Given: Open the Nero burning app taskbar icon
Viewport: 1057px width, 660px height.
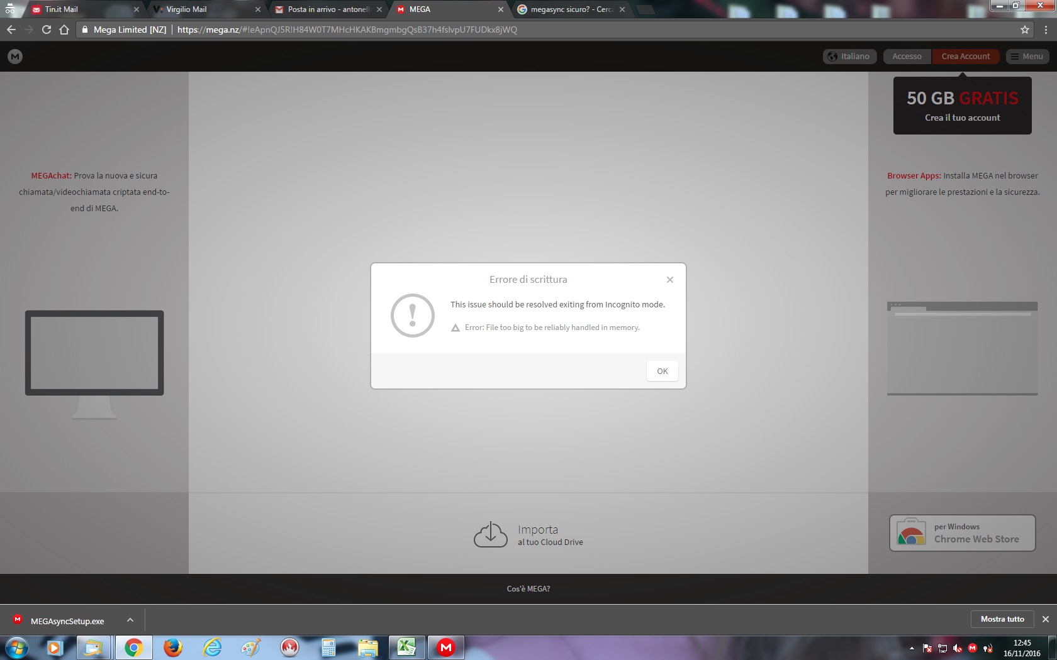Looking at the screenshot, I should click(x=289, y=647).
